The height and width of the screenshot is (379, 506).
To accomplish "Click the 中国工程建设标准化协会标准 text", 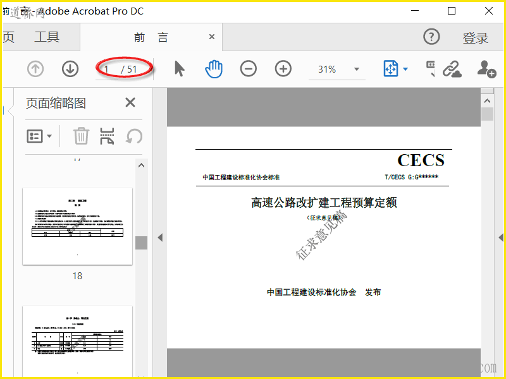I will (241, 177).
